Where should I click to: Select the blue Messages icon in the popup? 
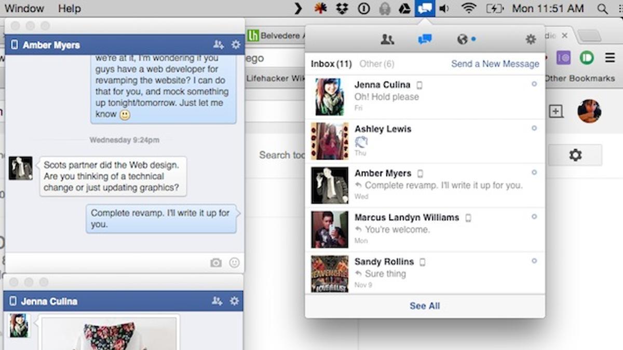pyautogui.click(x=425, y=39)
